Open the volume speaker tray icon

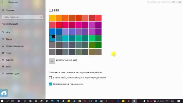[x=148, y=101]
